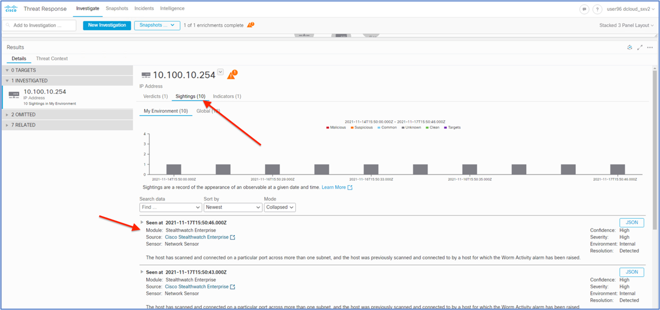Image resolution: width=660 pixels, height=310 pixels.
Task: Click the alert triangle beside enrichments complete
Action: [x=251, y=25]
